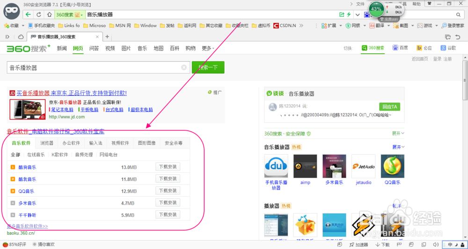468x249 pixels.
Task: Click the skin shirt icon in title bar
Action: (429, 4)
